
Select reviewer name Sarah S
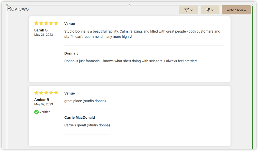click(41, 30)
